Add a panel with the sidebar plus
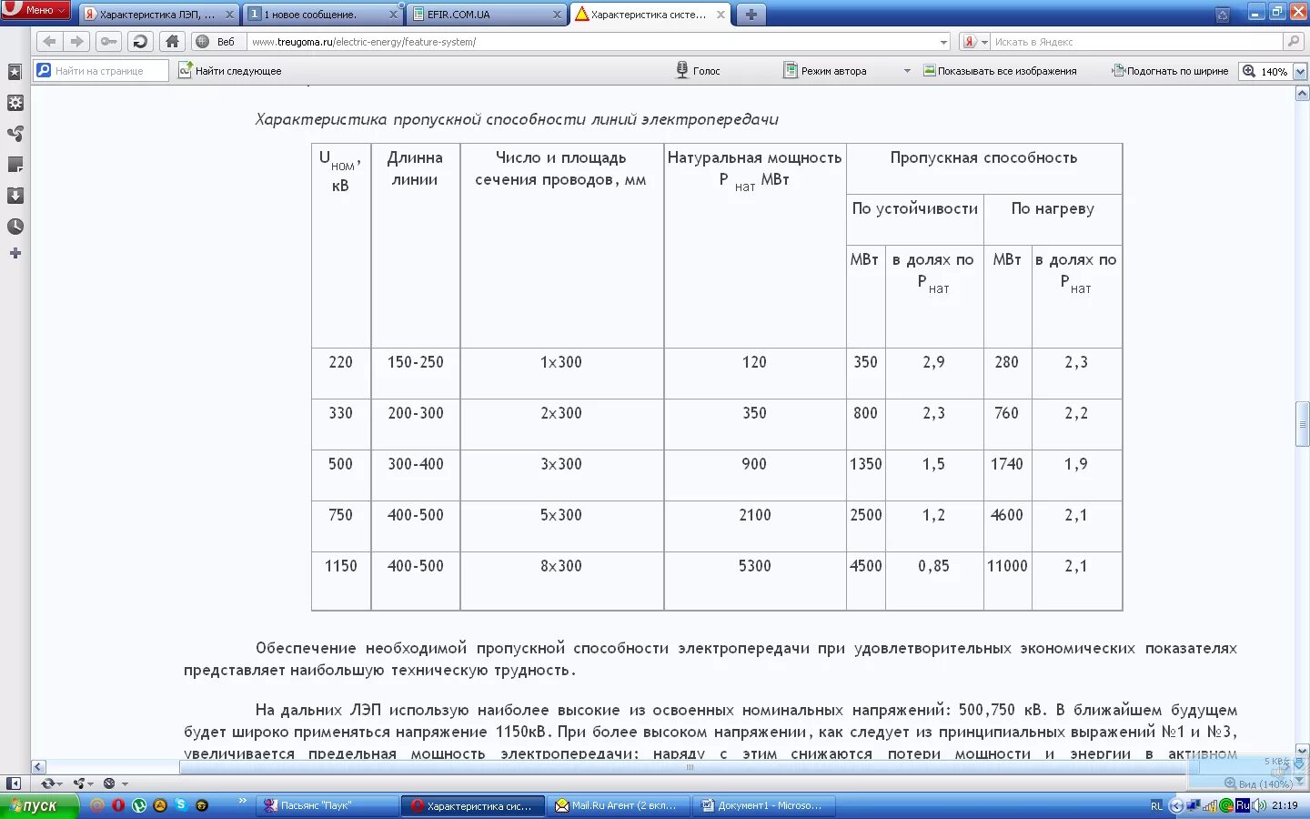Viewport: 1310px width, 819px height. (15, 253)
